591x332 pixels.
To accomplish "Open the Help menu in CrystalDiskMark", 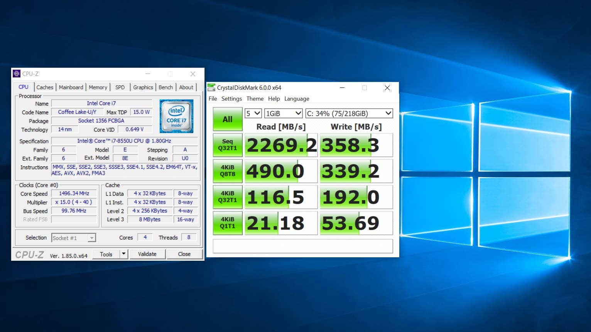I will tap(274, 99).
